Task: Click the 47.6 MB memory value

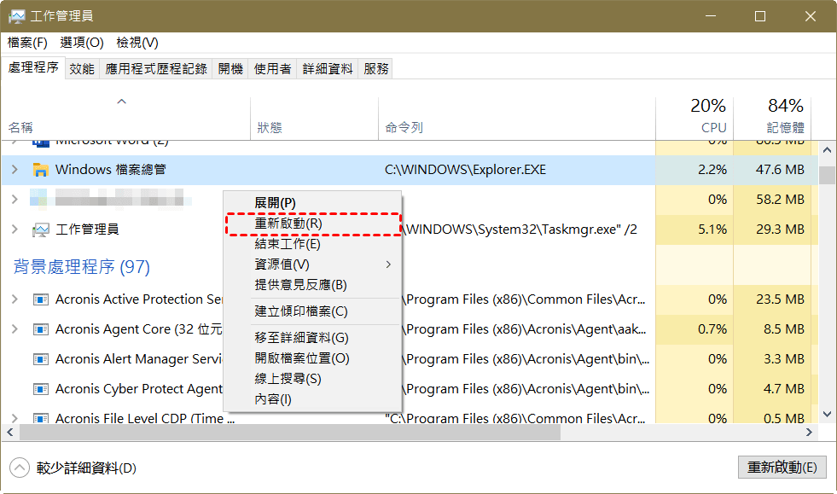Action: point(780,170)
